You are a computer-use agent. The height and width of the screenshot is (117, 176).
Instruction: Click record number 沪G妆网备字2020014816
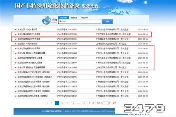pos(66,72)
